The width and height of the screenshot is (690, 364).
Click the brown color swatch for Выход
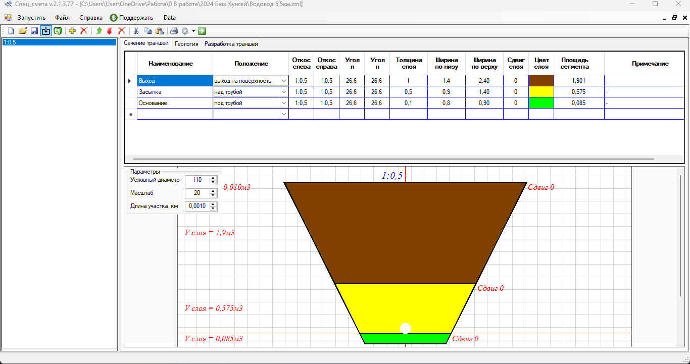click(541, 81)
